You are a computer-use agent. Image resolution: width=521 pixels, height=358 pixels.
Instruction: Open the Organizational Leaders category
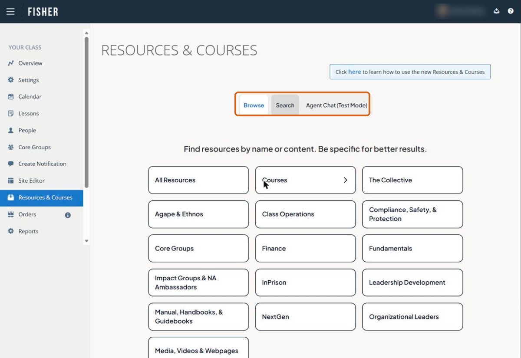[412, 317]
